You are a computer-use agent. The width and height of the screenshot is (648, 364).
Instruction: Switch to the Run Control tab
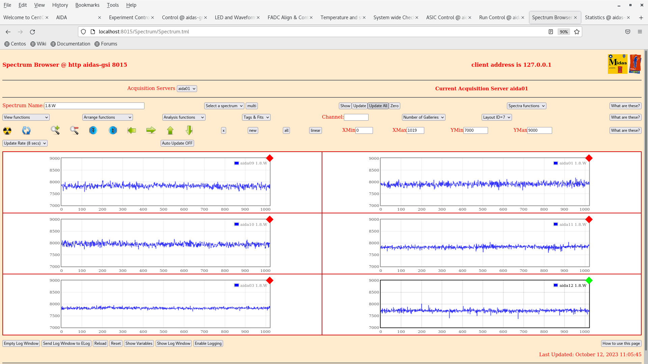tap(499, 18)
